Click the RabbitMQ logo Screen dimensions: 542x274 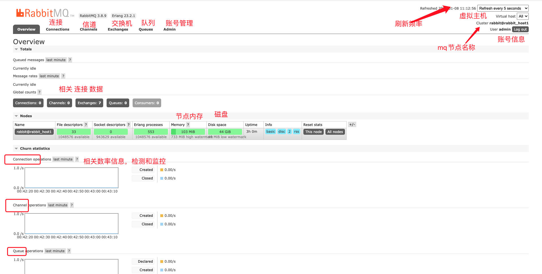coord(45,13)
